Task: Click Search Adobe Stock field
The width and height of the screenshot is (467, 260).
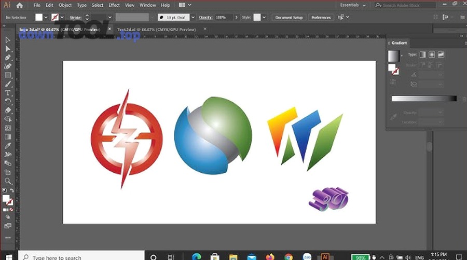Action: 405,5
